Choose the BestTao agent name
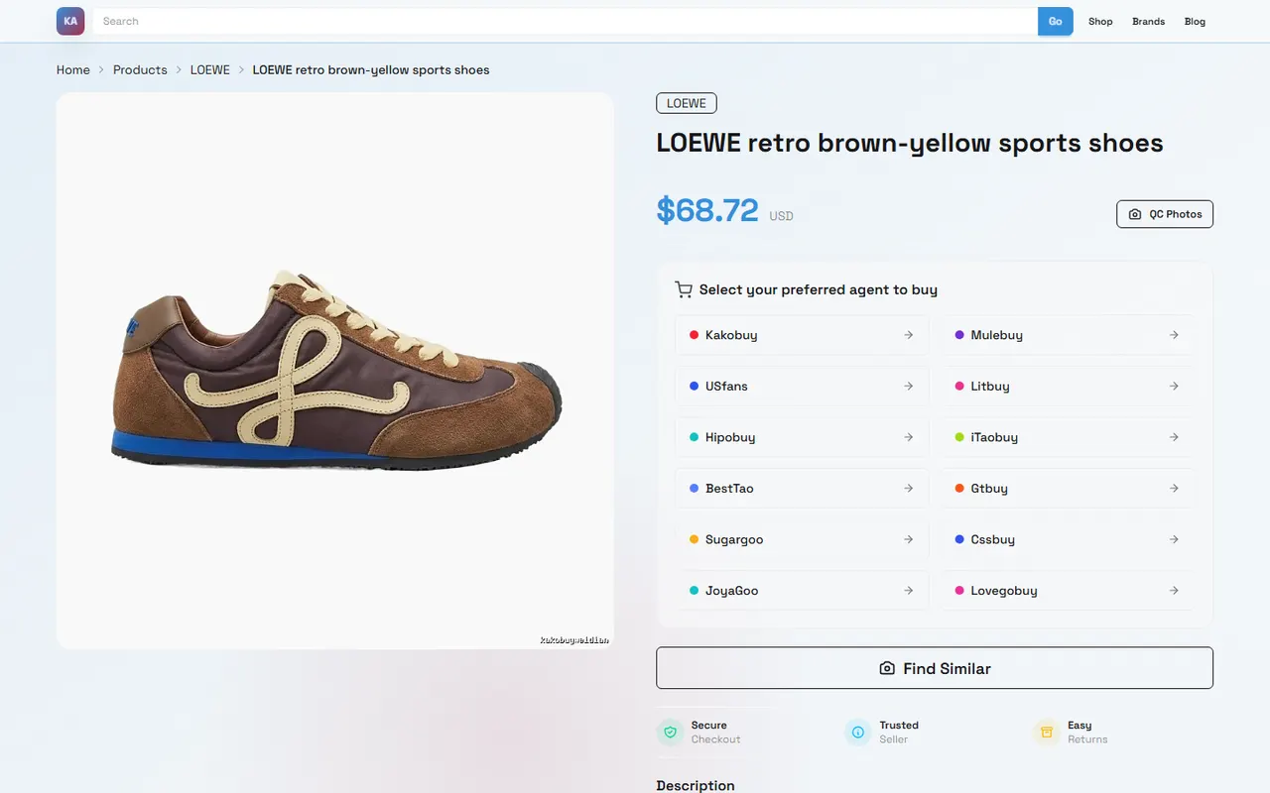 729,489
